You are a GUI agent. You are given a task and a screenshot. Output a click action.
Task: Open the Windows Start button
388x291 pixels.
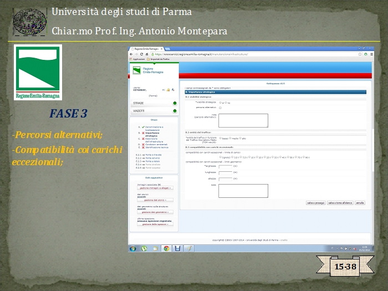[133, 248]
